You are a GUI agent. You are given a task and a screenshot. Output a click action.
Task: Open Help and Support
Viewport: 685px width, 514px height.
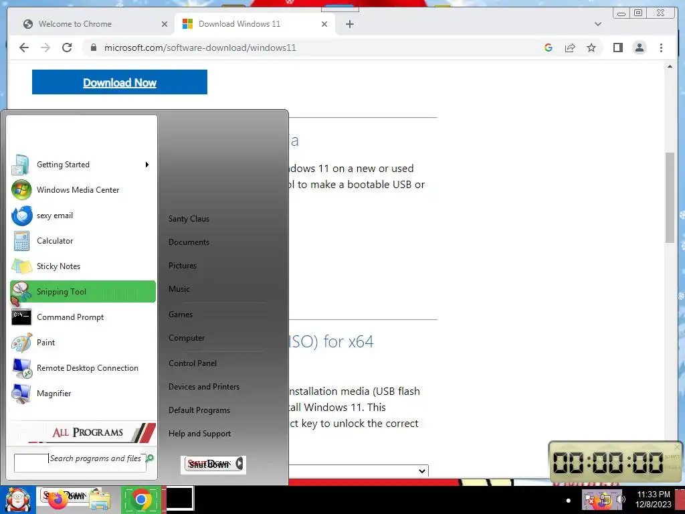199,434
